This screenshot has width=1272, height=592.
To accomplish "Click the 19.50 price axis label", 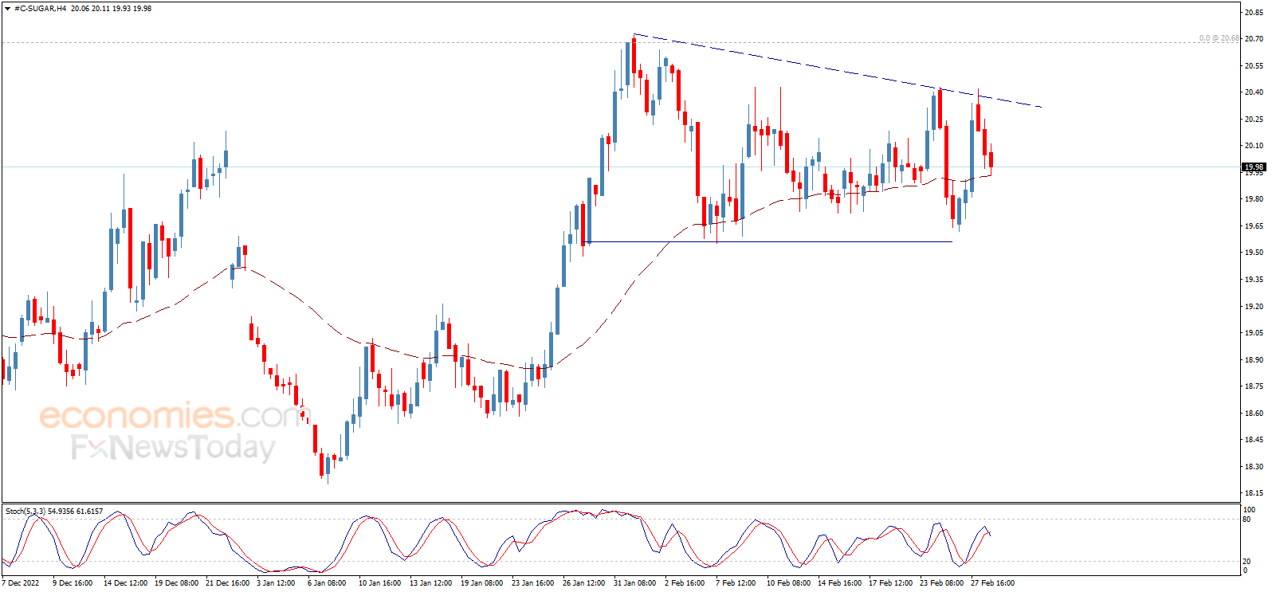I will [x=1254, y=253].
